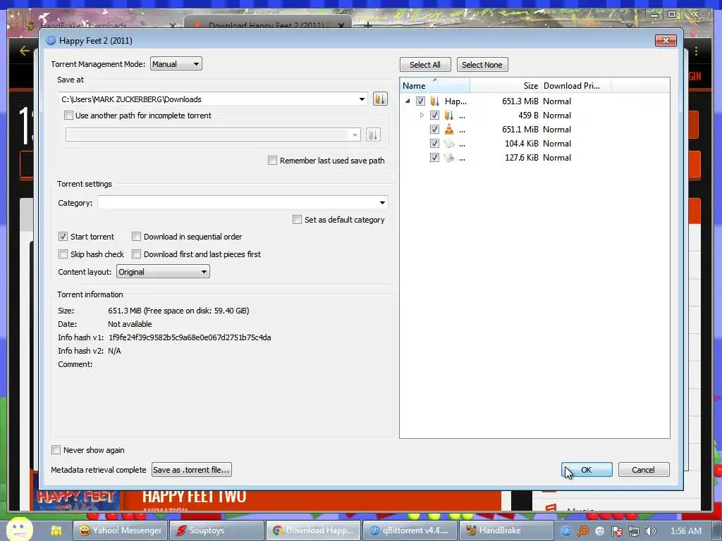
Task: Click Info hash v1 value text
Action: click(x=190, y=337)
